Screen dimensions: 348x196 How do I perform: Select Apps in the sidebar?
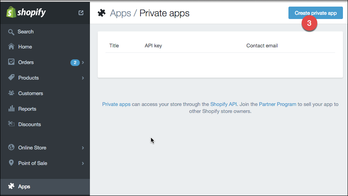point(45,186)
